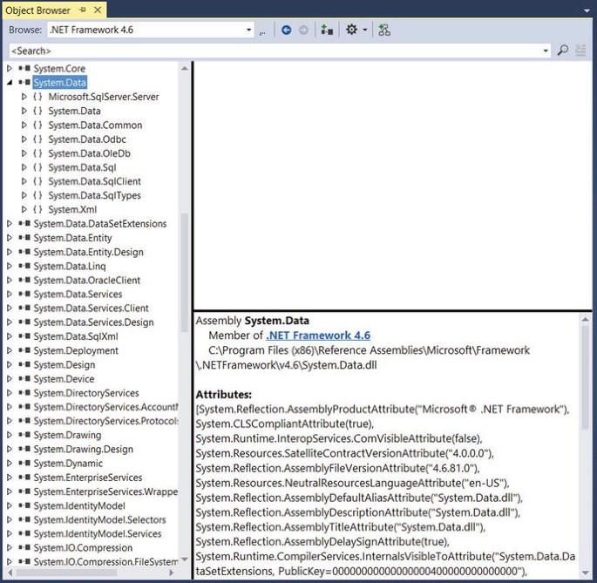This screenshot has height=583, width=597.
Task: Click the Clear Search icon
Action: pos(580,51)
